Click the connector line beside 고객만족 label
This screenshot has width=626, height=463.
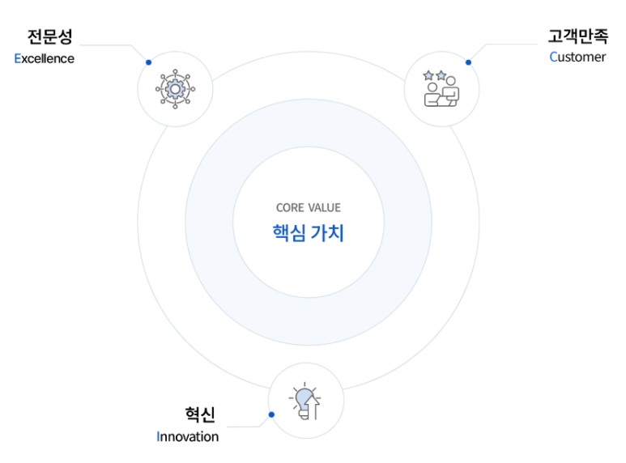pyautogui.click(x=511, y=45)
